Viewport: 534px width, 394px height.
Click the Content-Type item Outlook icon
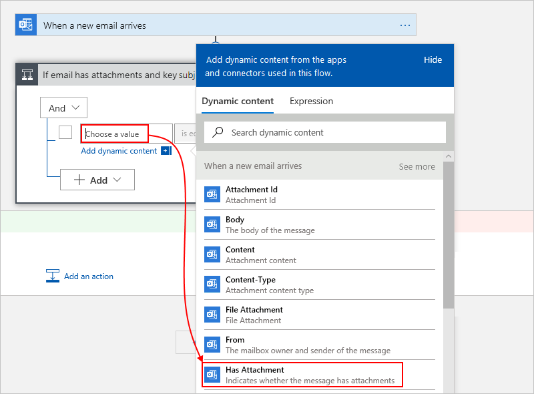212,284
